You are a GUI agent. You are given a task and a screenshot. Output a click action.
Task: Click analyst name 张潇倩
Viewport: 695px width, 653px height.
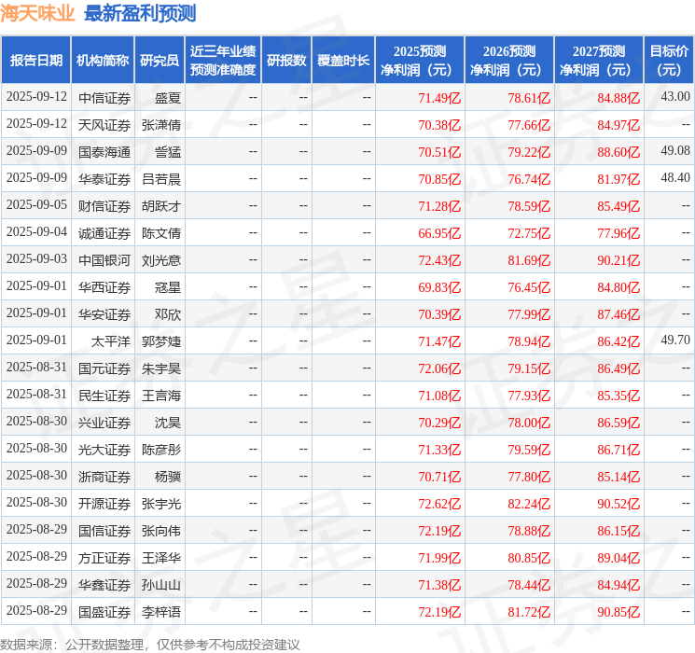point(161,125)
